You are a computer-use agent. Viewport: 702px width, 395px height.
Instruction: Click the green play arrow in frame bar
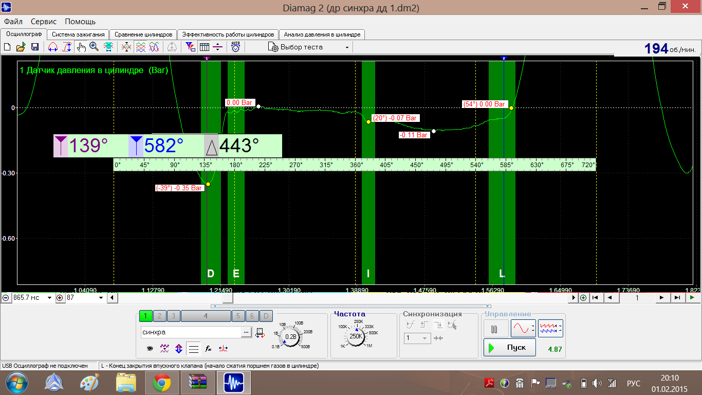[x=692, y=298]
